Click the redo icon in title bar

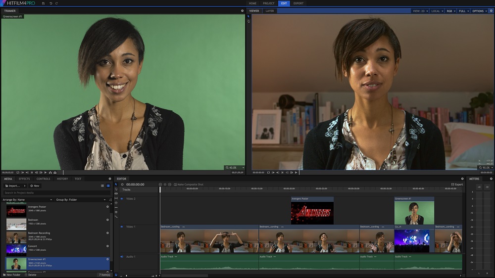point(56,3)
